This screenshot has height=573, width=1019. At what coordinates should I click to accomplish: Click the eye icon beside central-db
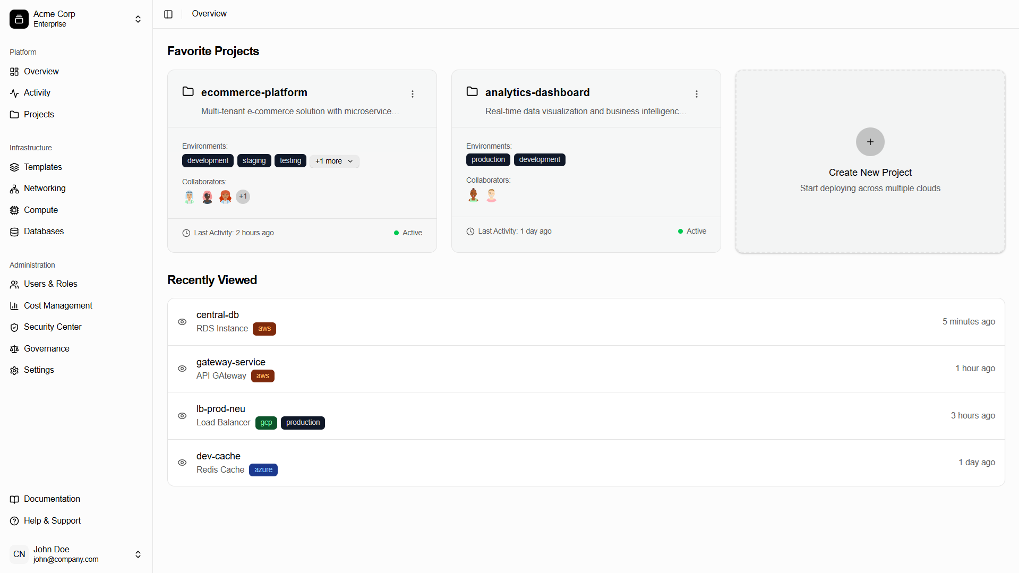click(x=182, y=322)
